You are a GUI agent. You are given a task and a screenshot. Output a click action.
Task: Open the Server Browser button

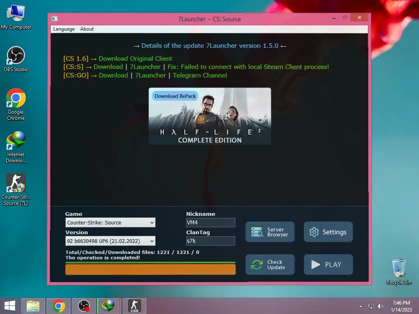[270, 232]
